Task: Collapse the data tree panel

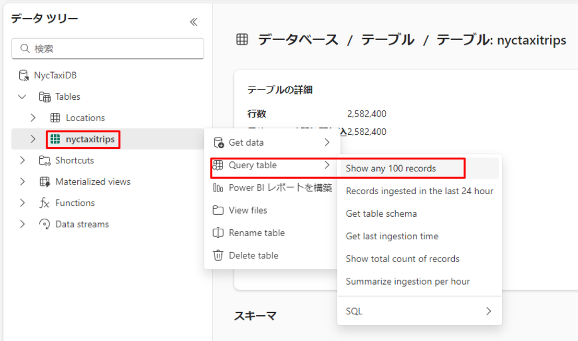Action: [194, 22]
